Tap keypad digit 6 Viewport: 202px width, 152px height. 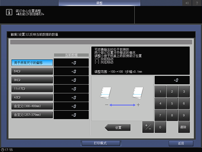point(184,103)
